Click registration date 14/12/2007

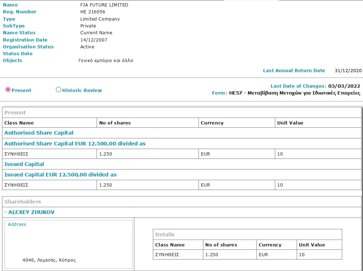pyautogui.click(x=94, y=40)
